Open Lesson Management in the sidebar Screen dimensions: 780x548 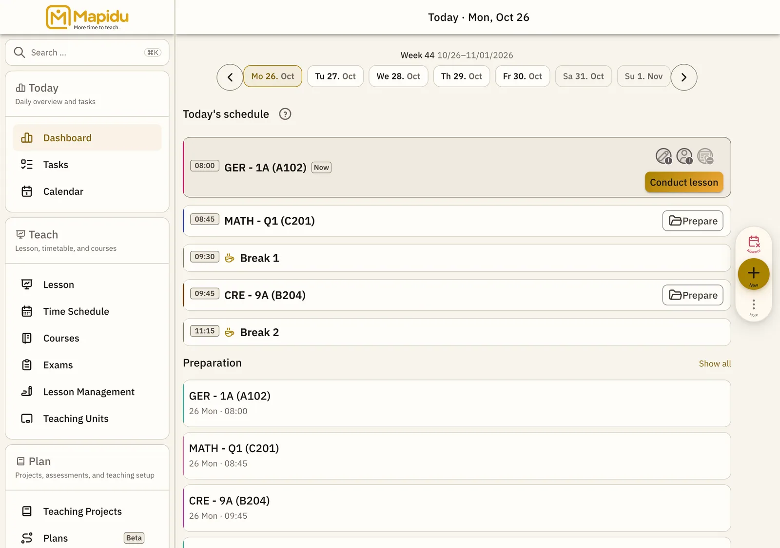pyautogui.click(x=87, y=392)
